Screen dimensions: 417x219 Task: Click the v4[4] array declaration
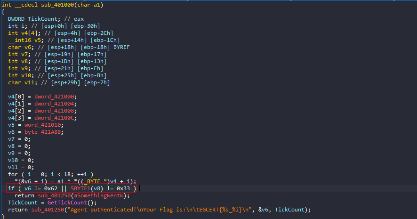24,32
